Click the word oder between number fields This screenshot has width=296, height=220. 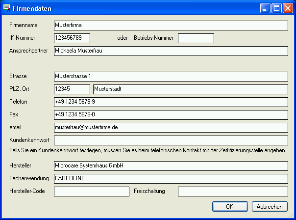coord(123,38)
